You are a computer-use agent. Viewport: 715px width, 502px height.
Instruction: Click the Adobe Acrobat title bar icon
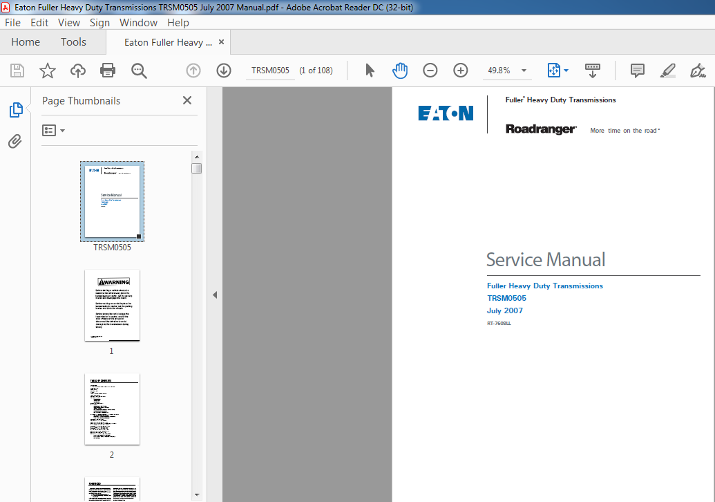tap(6, 8)
